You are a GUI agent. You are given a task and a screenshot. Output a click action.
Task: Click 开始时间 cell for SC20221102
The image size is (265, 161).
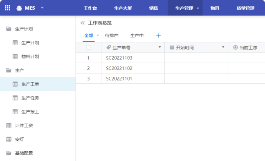point(196,68)
